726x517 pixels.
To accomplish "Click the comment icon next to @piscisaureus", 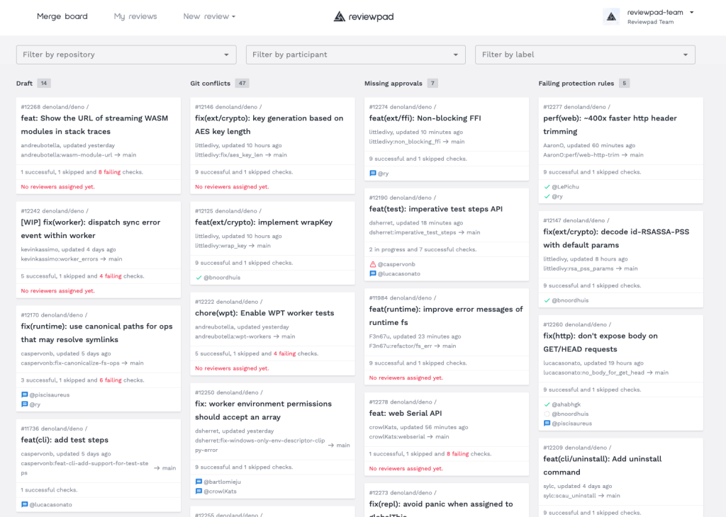I will coord(546,423).
